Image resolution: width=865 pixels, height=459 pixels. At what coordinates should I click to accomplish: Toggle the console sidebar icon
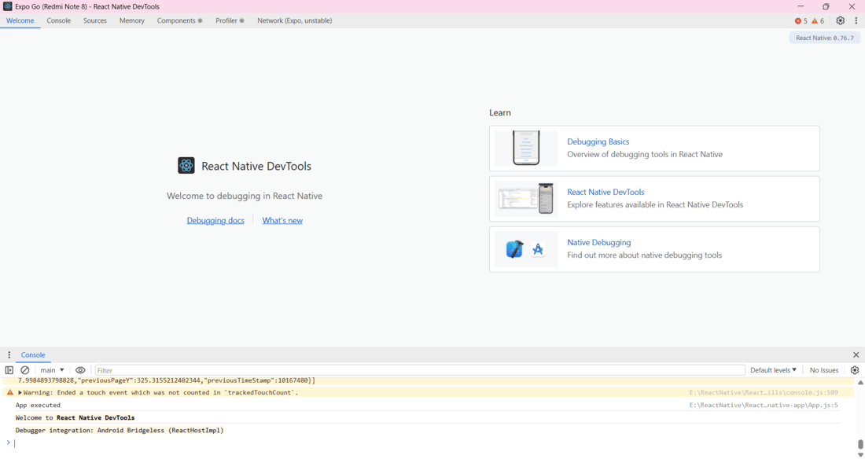tap(9, 370)
